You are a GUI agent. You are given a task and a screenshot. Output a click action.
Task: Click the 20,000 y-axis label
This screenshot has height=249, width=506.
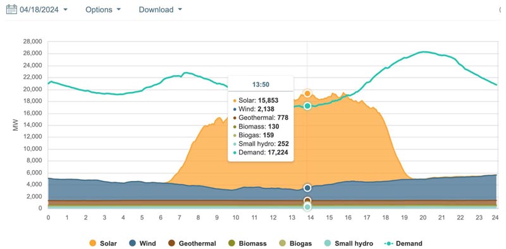(32, 89)
